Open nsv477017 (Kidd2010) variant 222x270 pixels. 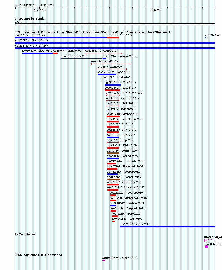point(115,77)
